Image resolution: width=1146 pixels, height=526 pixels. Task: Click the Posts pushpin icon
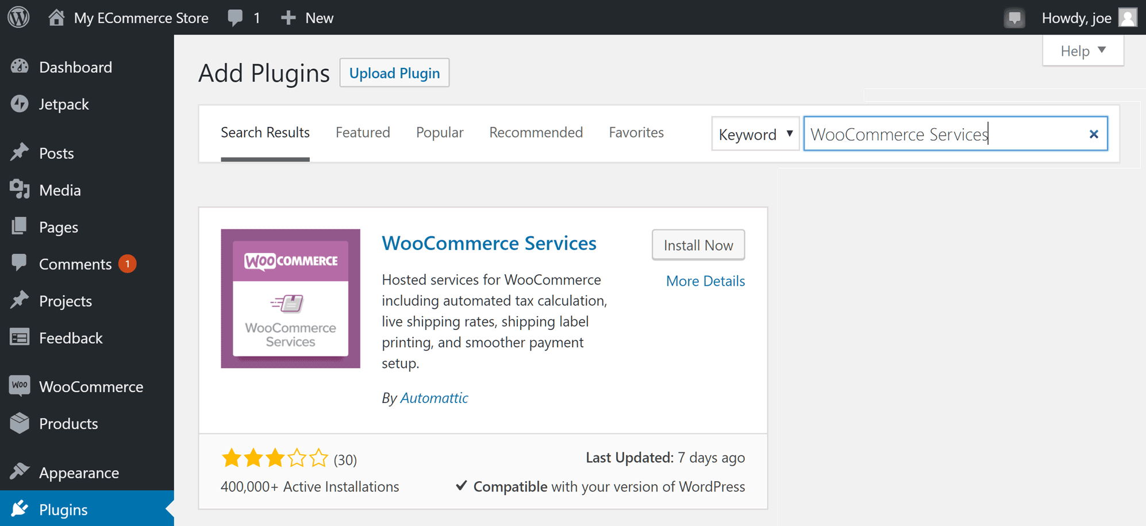click(x=20, y=152)
